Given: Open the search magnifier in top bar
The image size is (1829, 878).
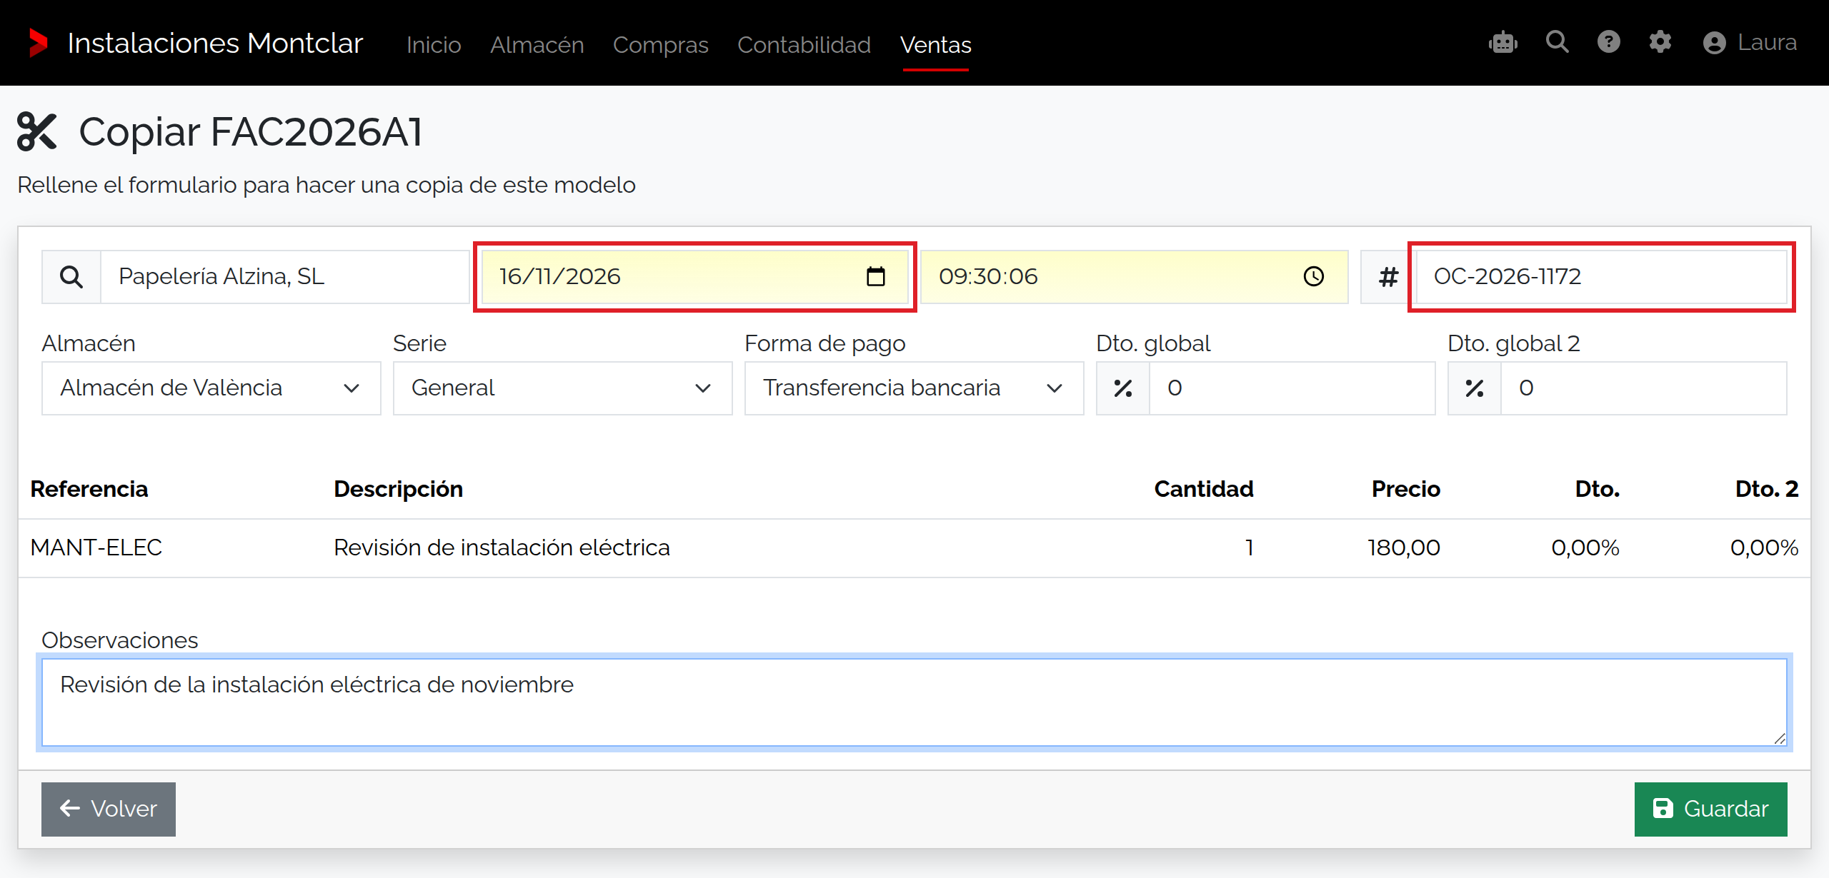Looking at the screenshot, I should [1558, 42].
